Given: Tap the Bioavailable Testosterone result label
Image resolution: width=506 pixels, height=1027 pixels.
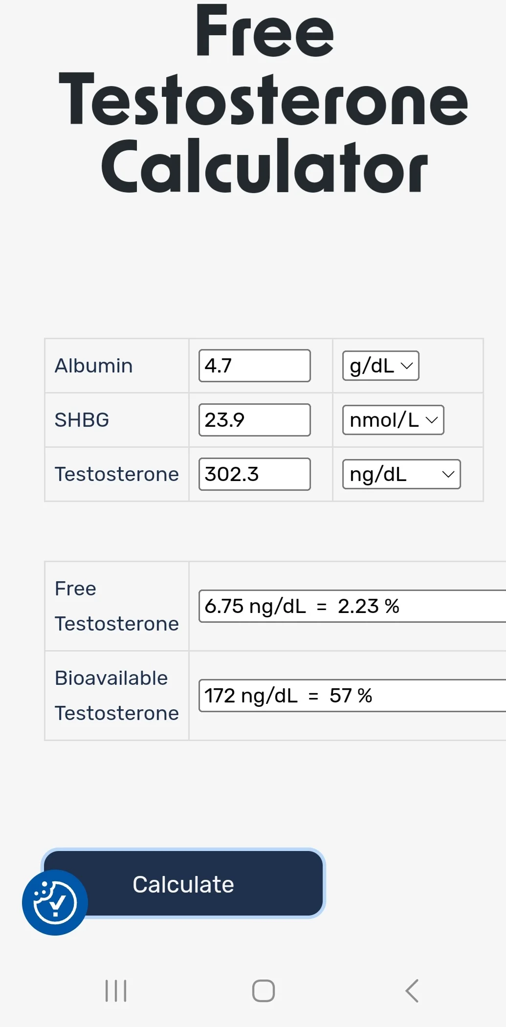Looking at the screenshot, I should [x=116, y=696].
